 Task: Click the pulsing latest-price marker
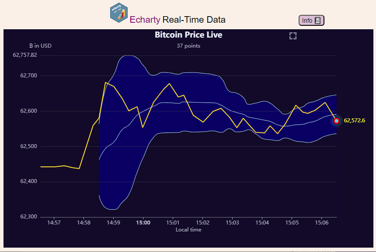coord(337,121)
